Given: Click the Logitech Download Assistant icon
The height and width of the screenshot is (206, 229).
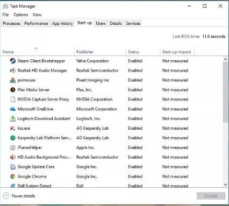Looking at the screenshot, I should (13, 118).
